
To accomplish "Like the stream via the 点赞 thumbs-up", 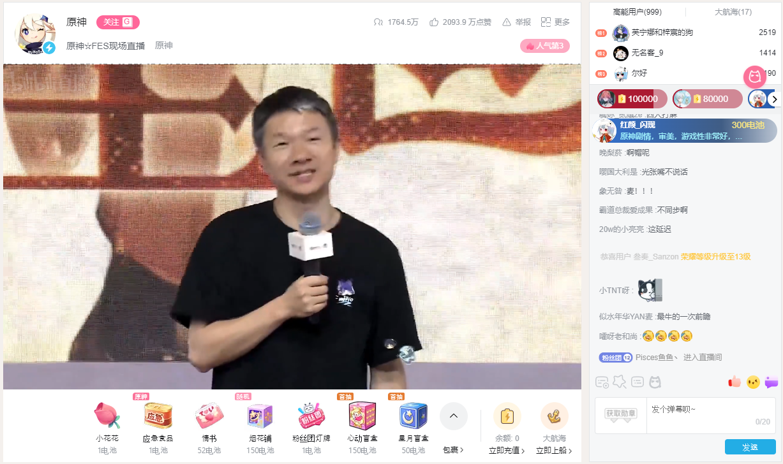I will point(434,22).
